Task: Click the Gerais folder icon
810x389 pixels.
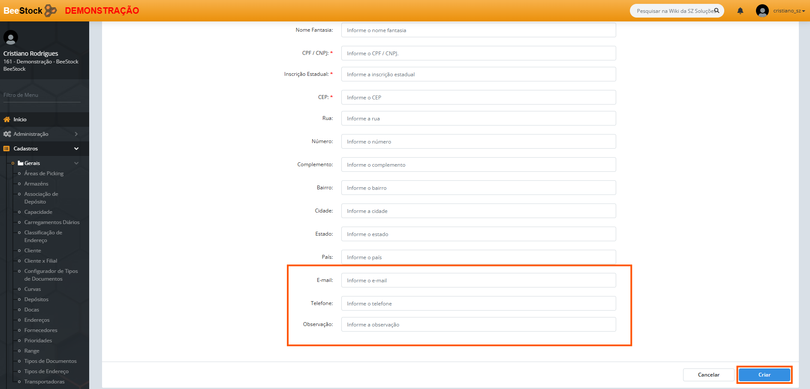Action: tap(21, 163)
